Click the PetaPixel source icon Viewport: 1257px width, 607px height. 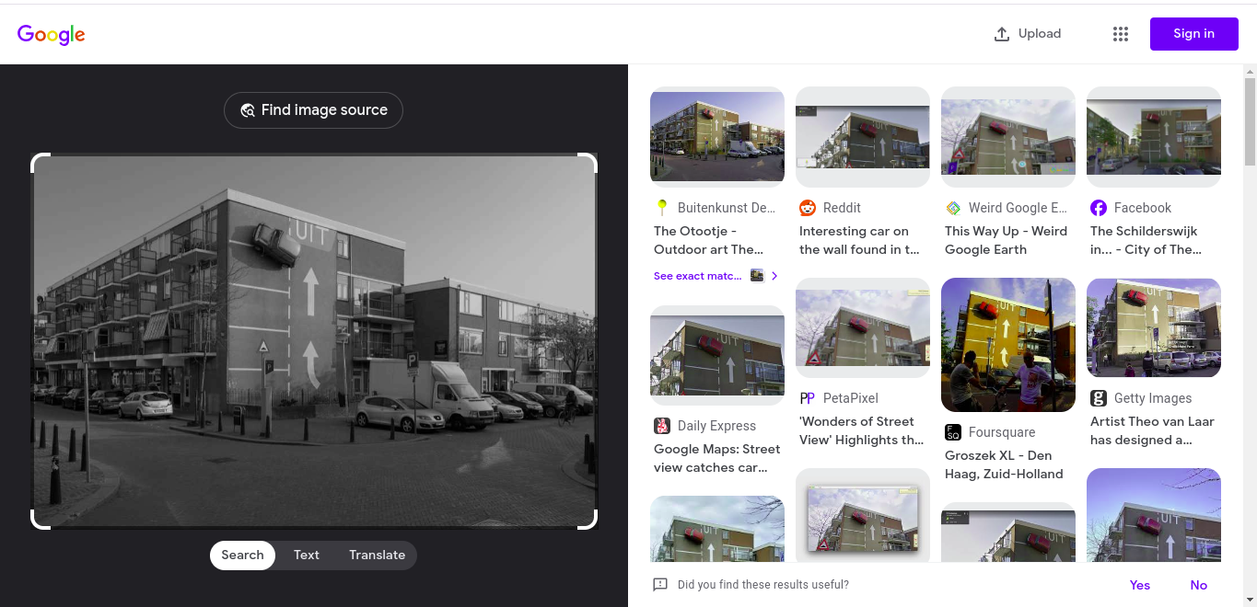click(x=808, y=398)
